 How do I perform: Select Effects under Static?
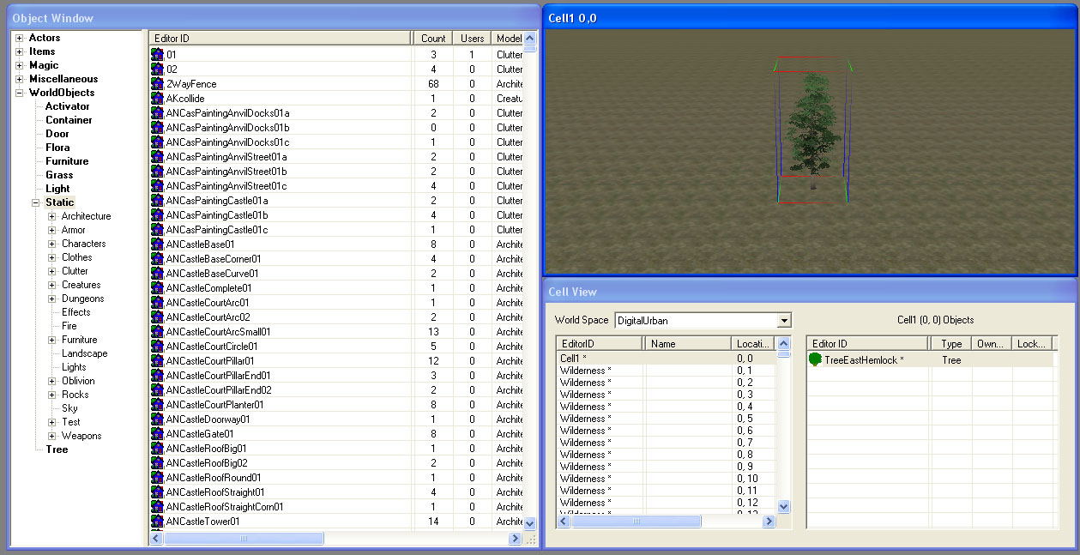[x=76, y=312]
